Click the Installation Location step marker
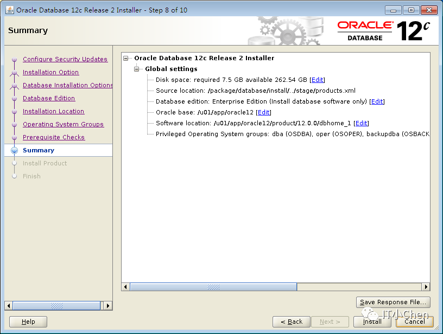 coord(15,112)
